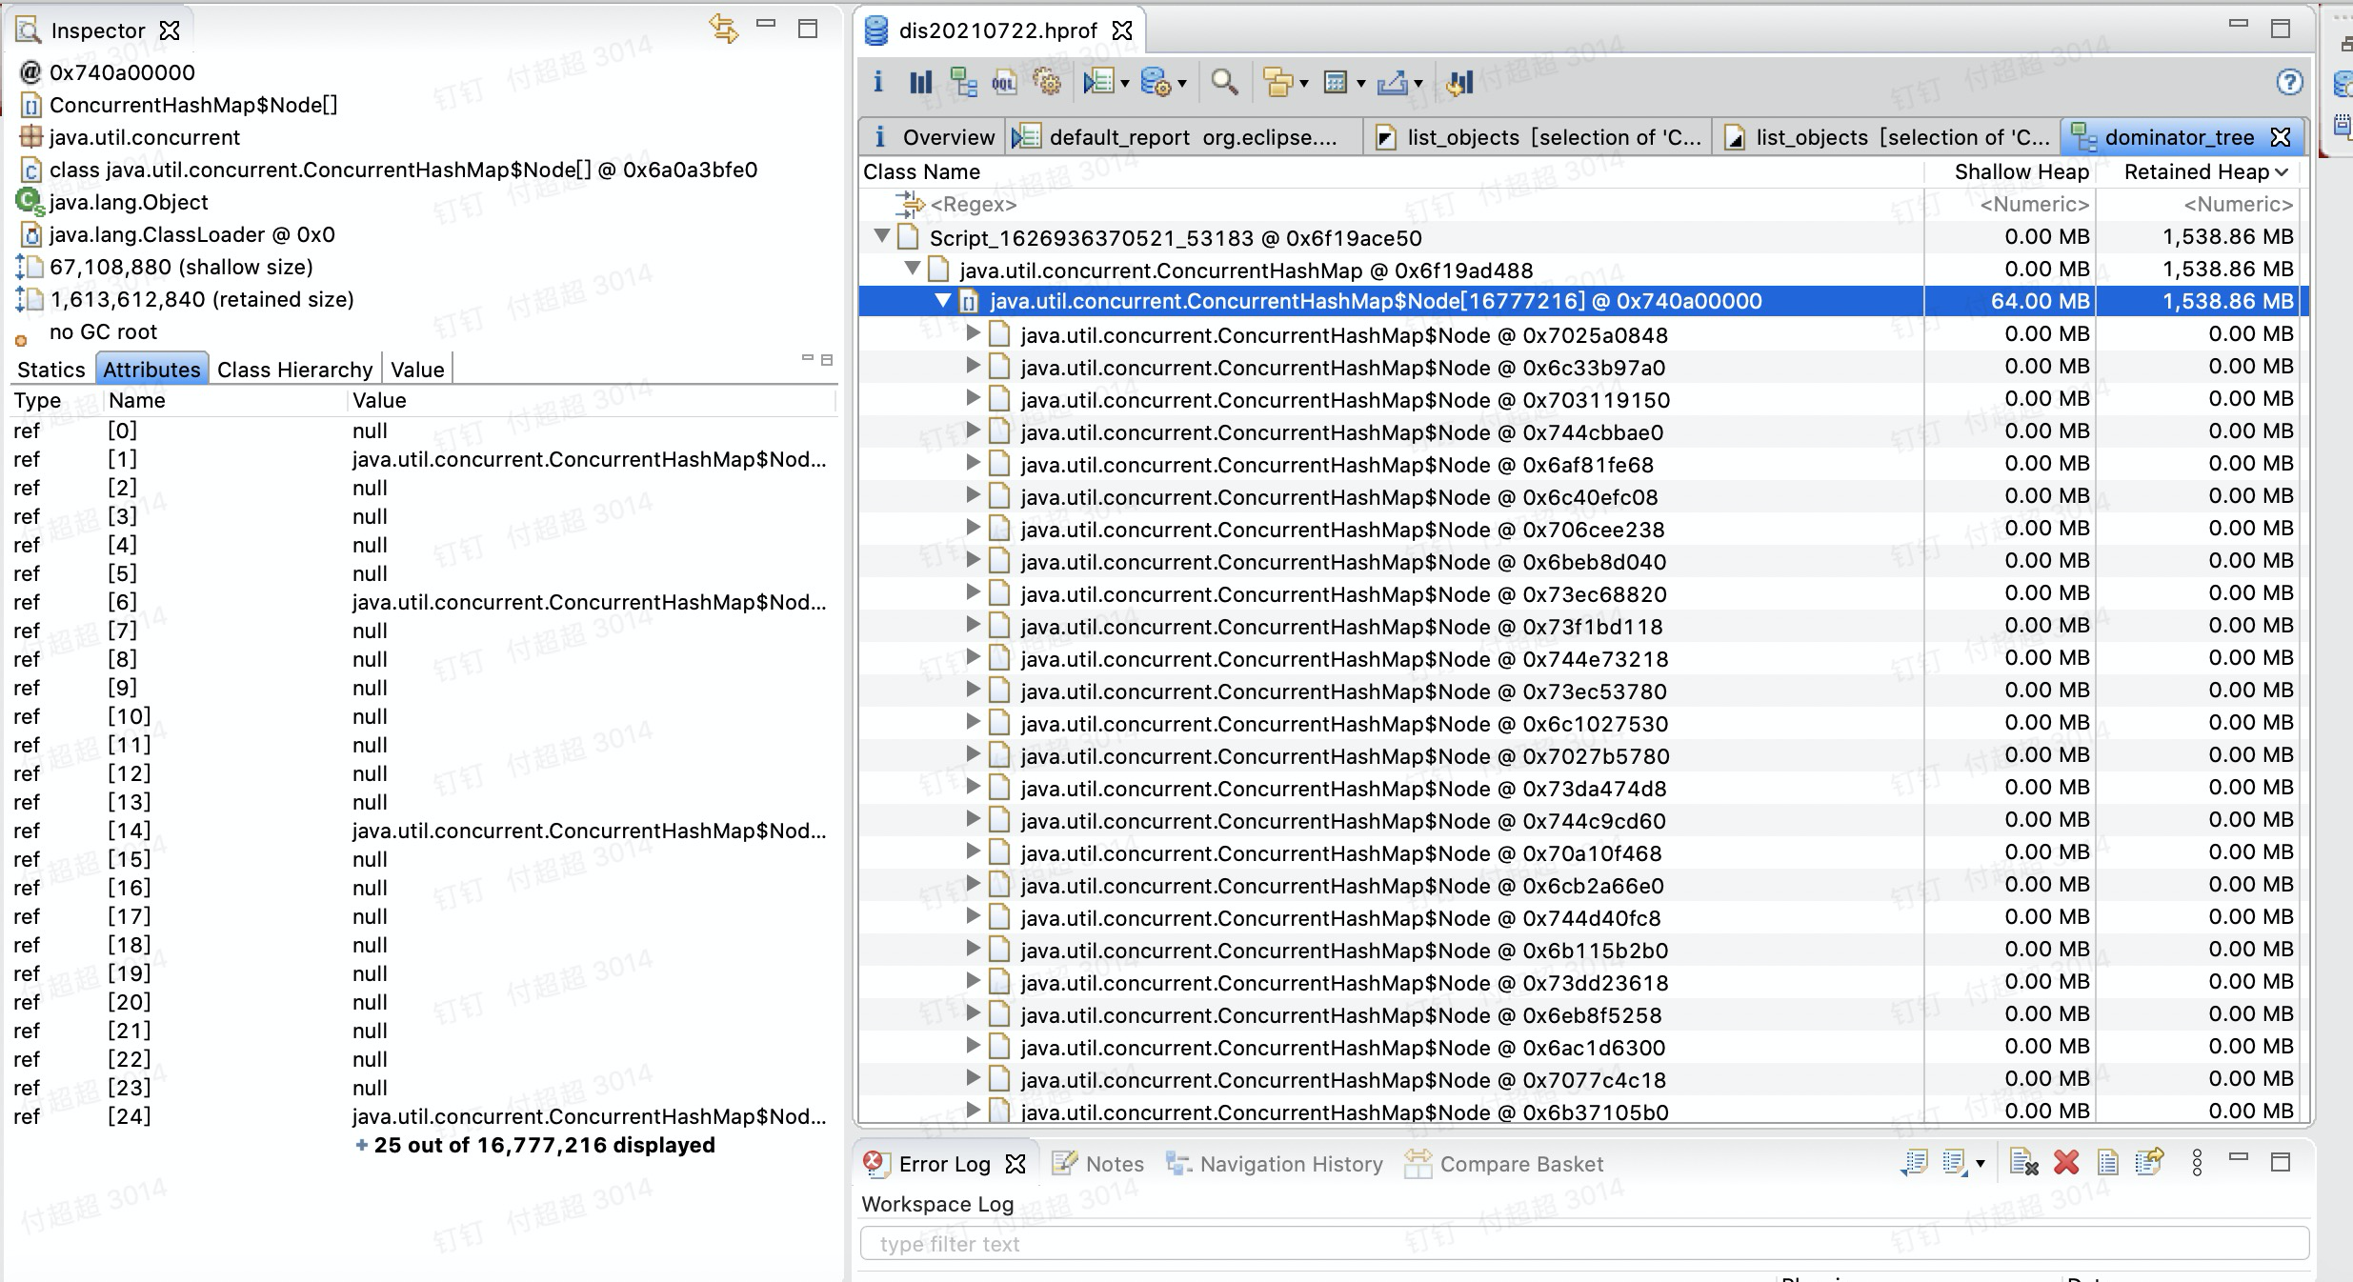Collapse the Script_1626936370521_53183 tree node
Viewport: 2353px width, 1282px height.
881,237
